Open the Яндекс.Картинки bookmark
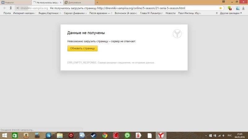248x139 pixels. 50,13
